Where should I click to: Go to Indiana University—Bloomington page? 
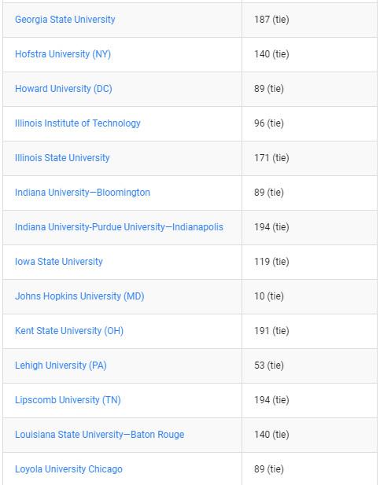[x=83, y=193]
